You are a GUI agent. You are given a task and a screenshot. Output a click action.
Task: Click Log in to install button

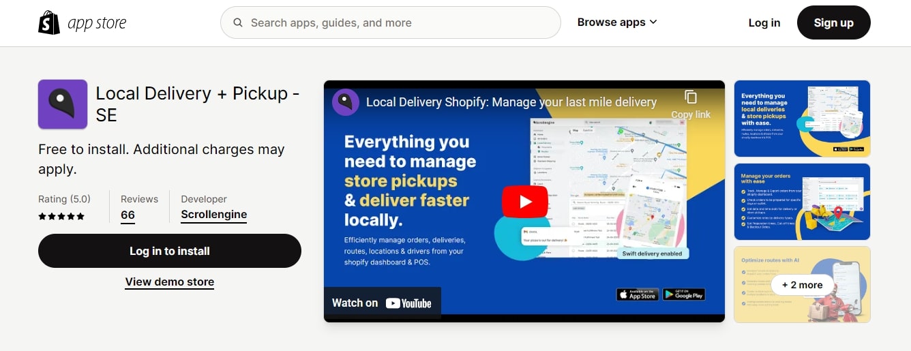170,251
